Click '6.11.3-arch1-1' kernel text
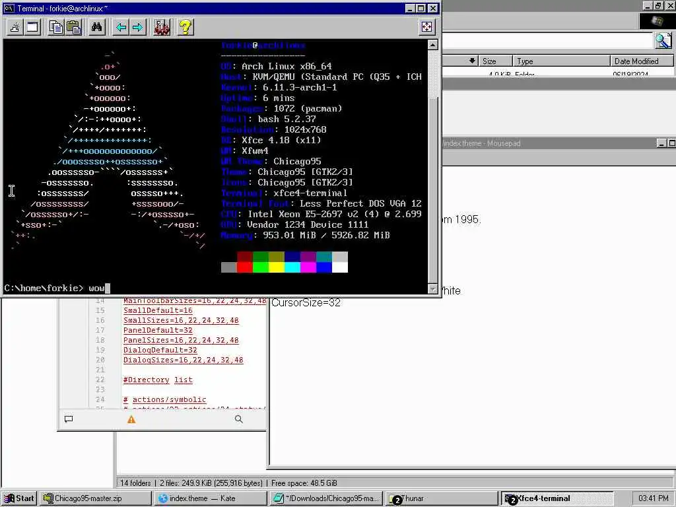This screenshot has width=676, height=507. click(x=300, y=88)
